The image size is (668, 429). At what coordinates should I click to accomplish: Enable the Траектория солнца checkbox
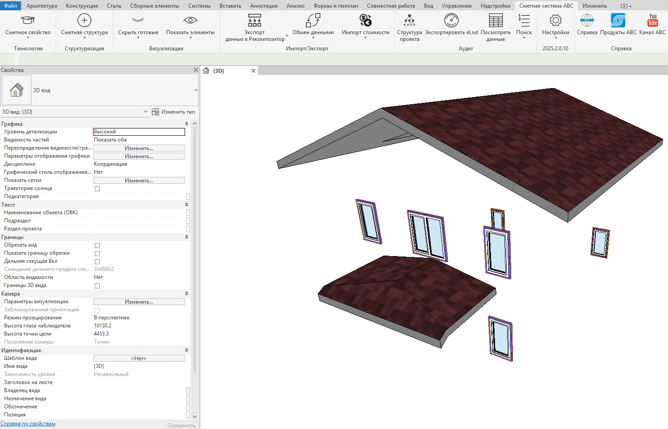coord(97,189)
